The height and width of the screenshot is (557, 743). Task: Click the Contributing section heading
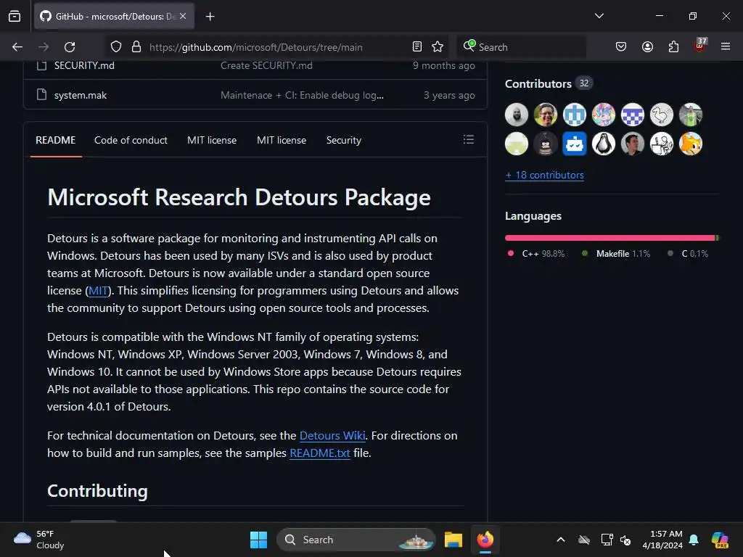tap(97, 491)
